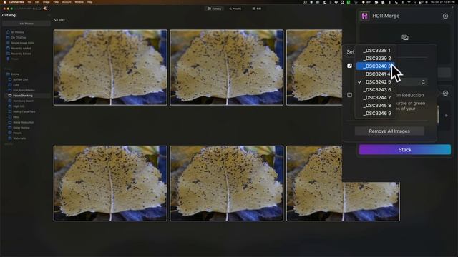
Task: Click the Single Image Edits icon
Action: 8,43
